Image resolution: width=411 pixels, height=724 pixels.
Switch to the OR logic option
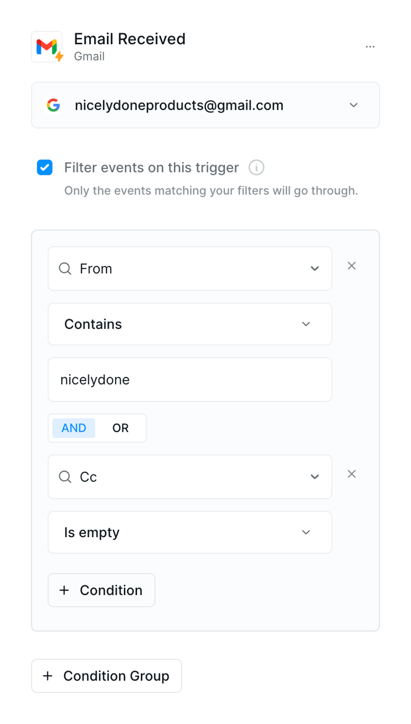tap(120, 428)
